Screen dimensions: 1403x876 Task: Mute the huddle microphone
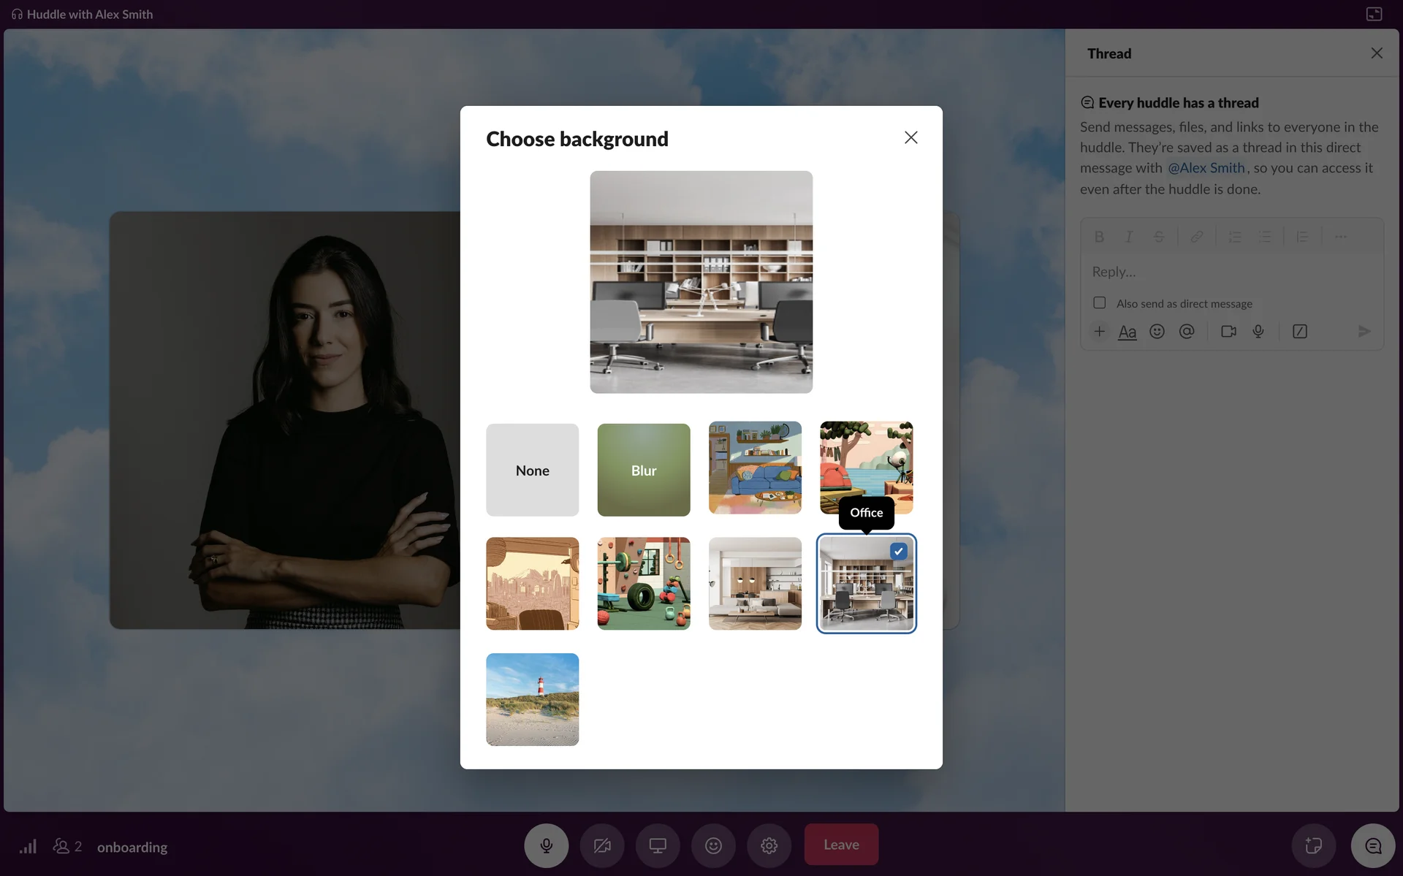pyautogui.click(x=546, y=845)
